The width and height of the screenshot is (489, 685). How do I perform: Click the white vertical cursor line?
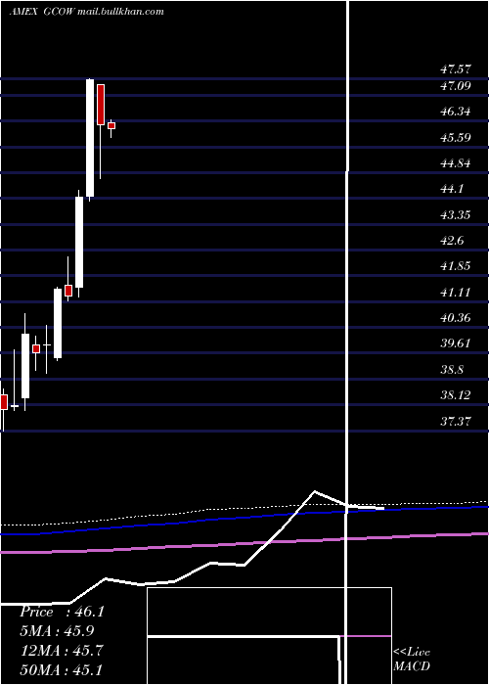click(347, 342)
